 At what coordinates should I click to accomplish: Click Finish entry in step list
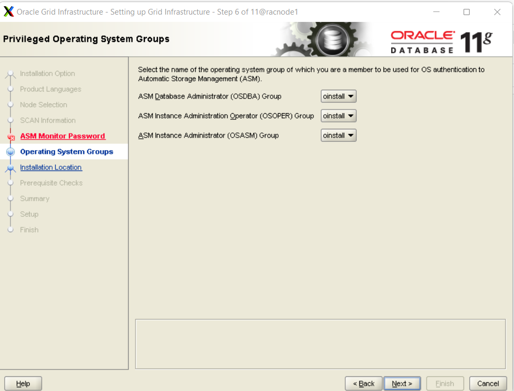pyautogui.click(x=29, y=230)
